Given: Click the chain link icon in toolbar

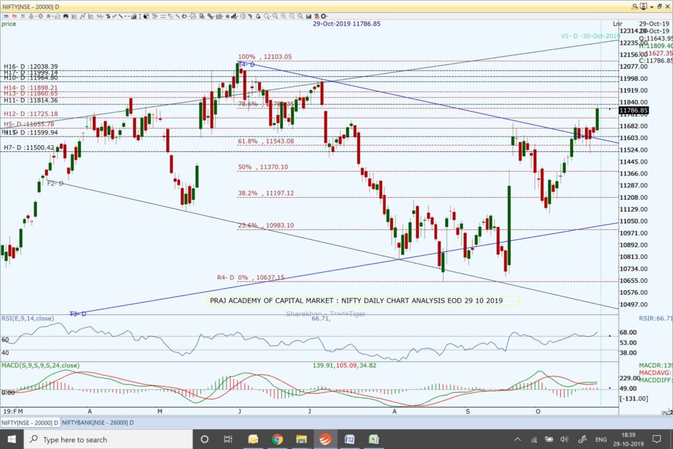Looking at the screenshot, I should pos(210,16).
